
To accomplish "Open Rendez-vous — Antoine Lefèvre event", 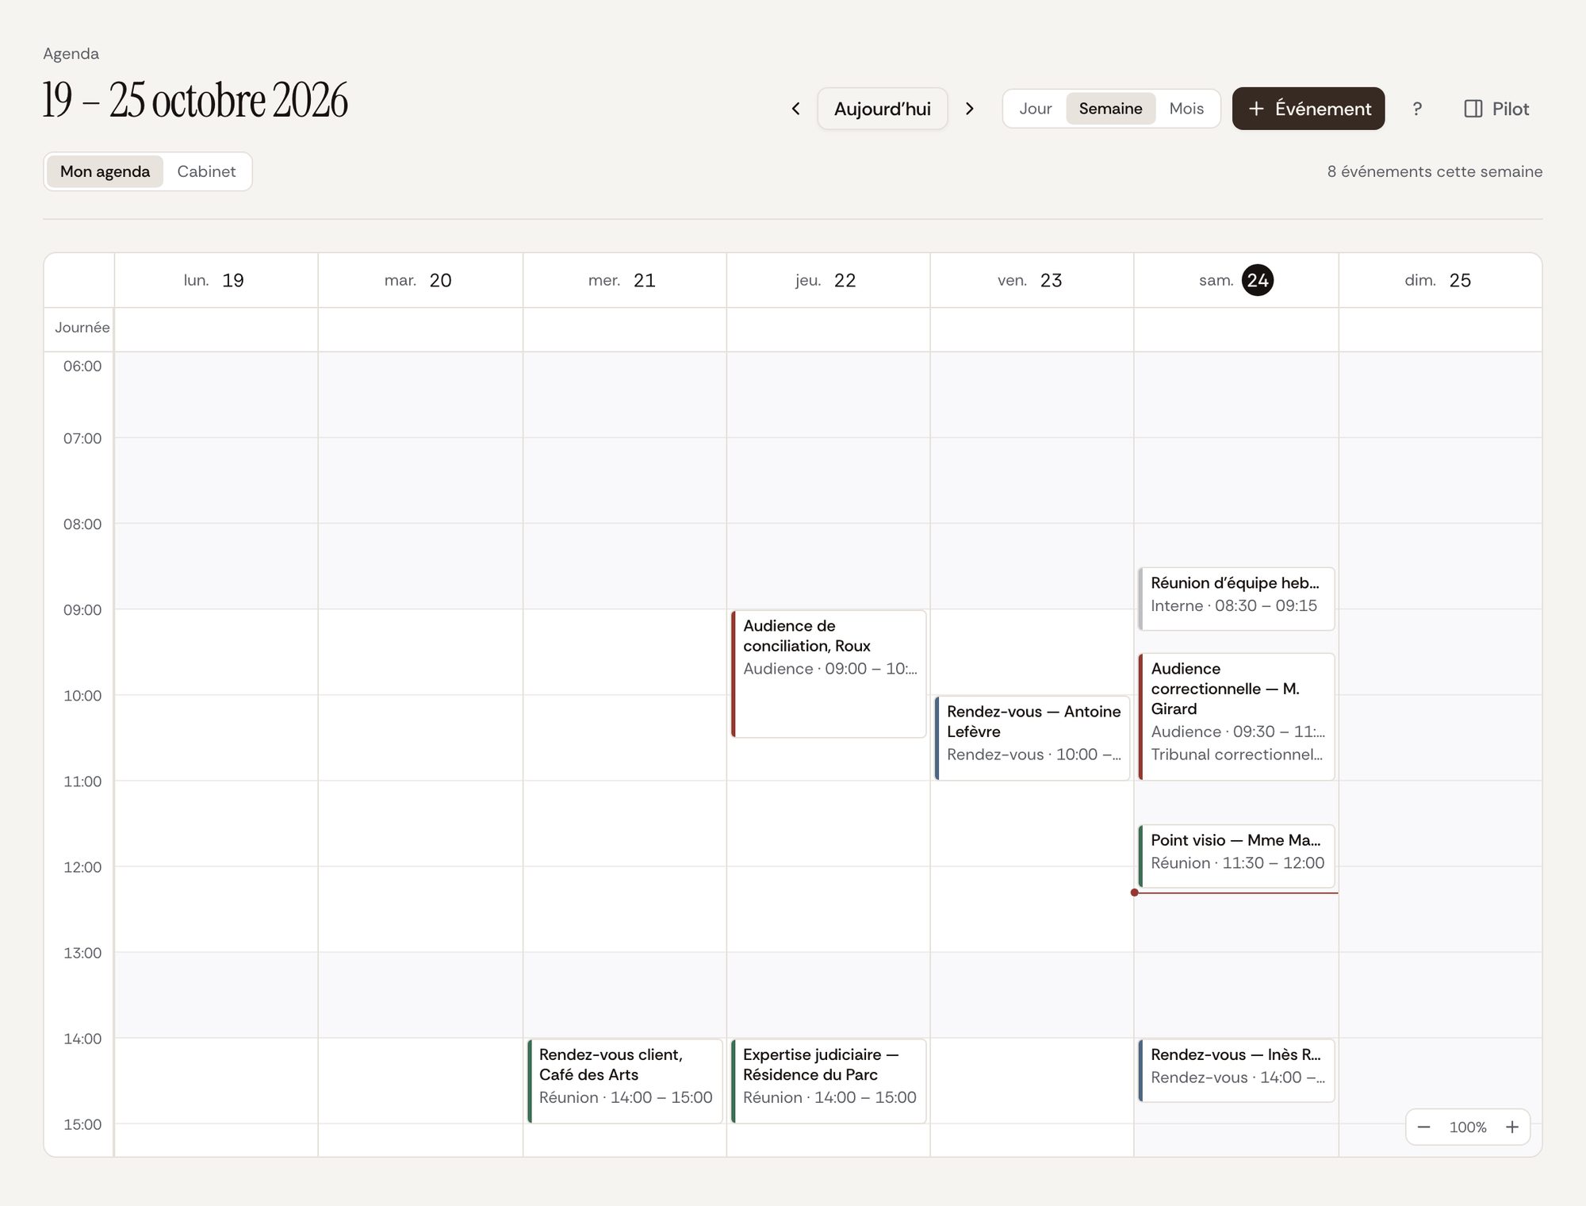I will 1032,738.
